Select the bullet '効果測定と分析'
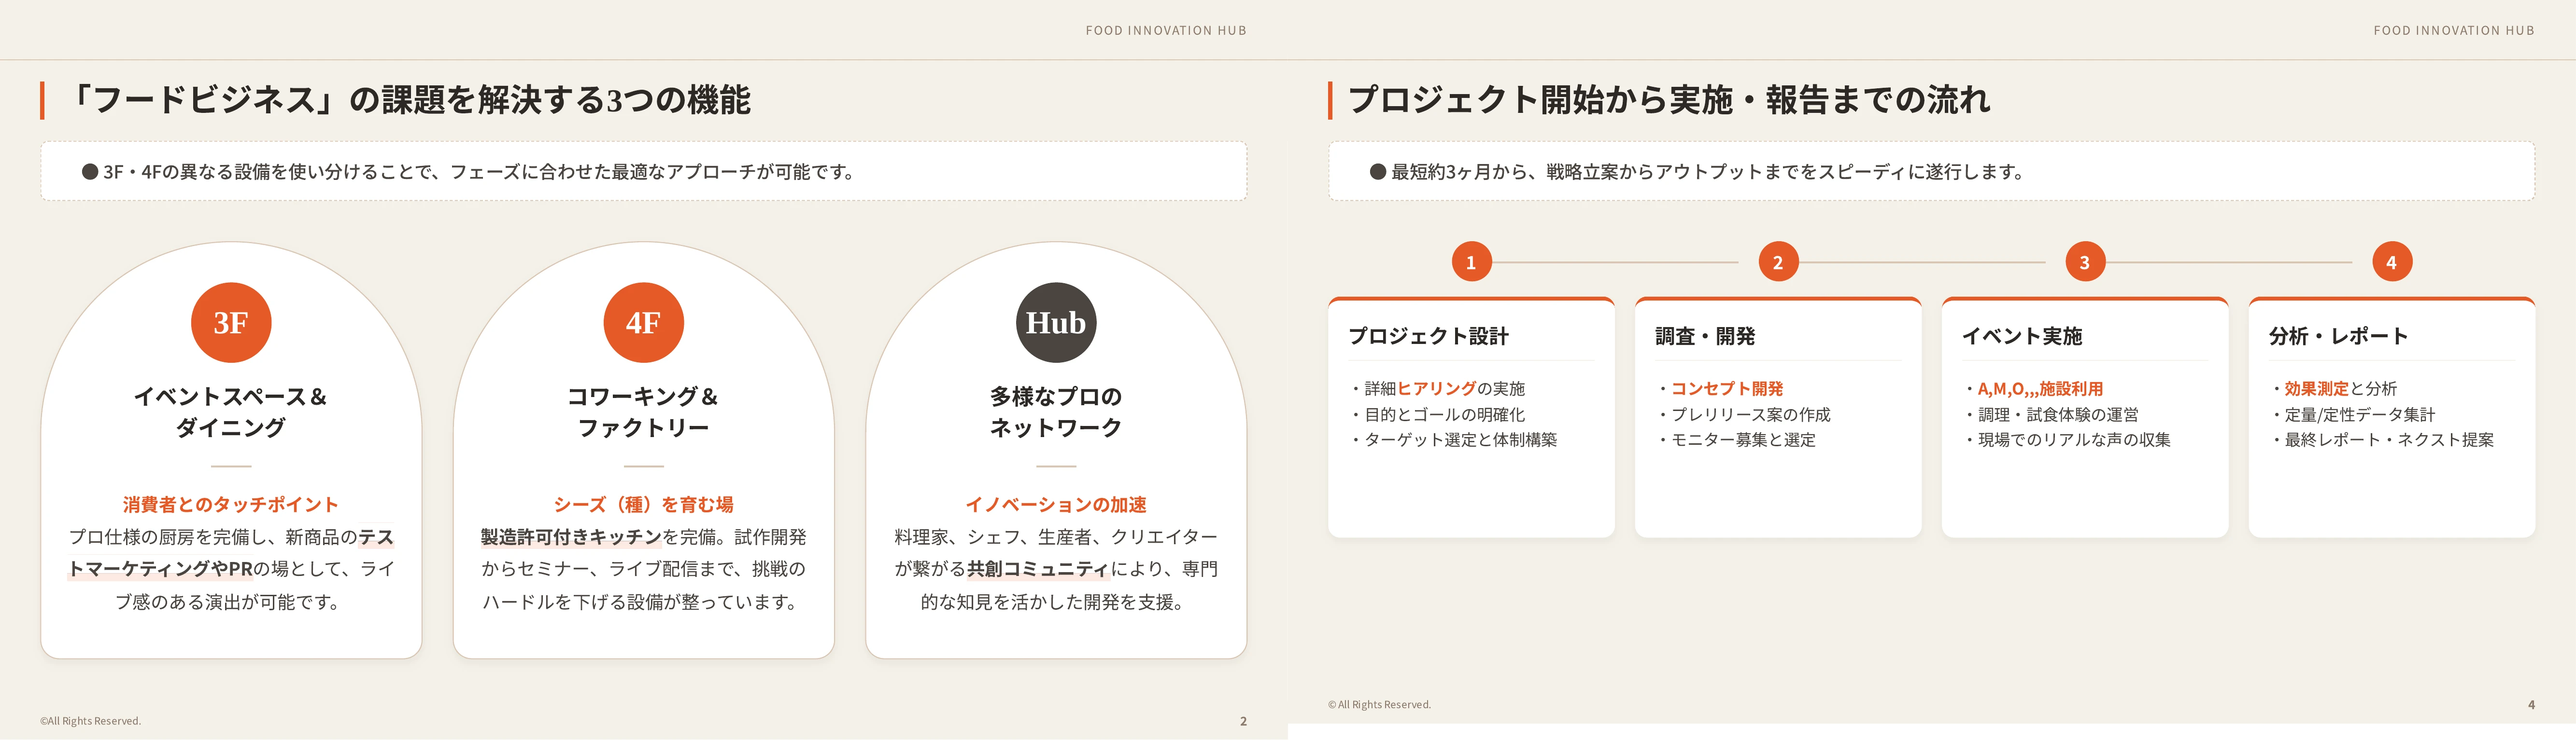The image size is (2576, 740). (2333, 388)
